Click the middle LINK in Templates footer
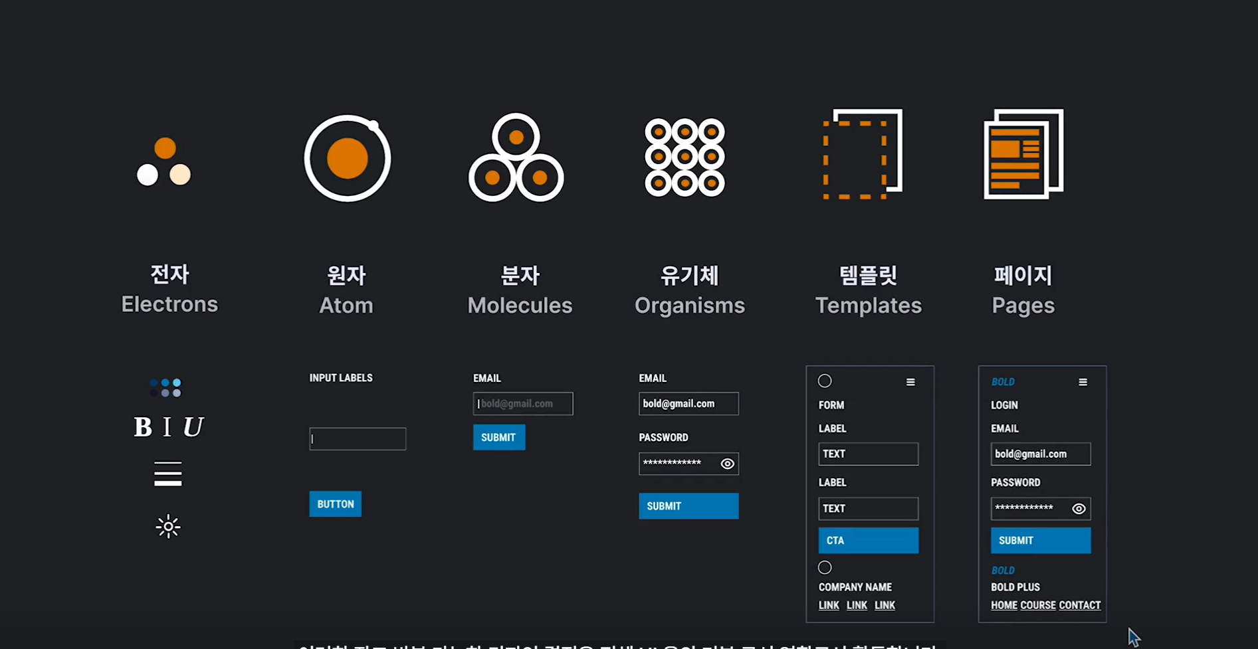 click(x=857, y=605)
